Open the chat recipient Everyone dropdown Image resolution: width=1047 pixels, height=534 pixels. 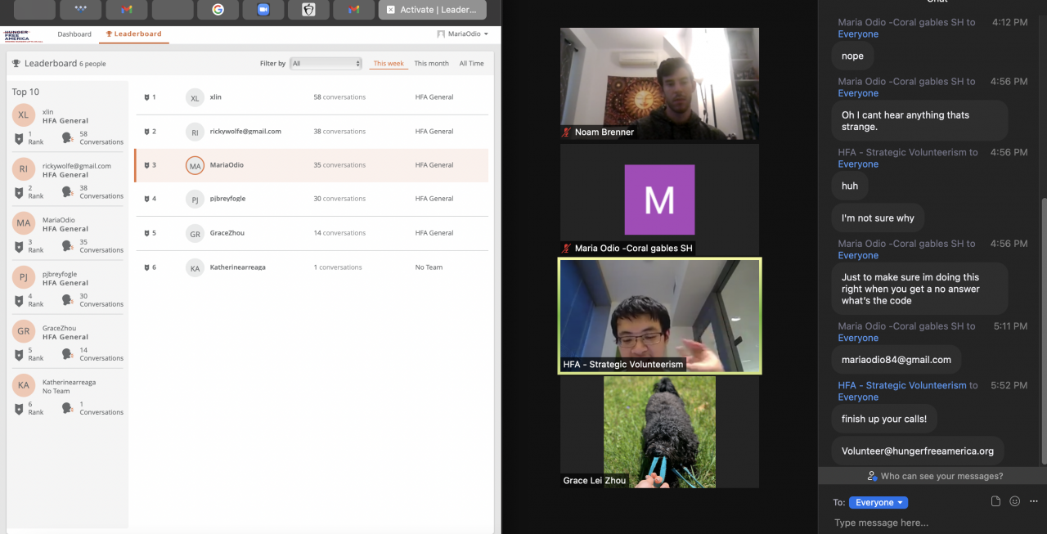click(x=878, y=503)
